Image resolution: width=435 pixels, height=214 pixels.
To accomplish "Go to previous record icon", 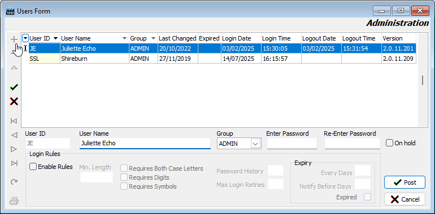I will point(14,135).
